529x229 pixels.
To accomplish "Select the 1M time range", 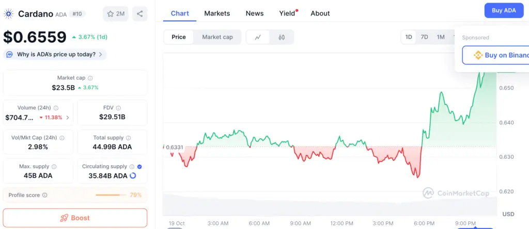I will [440, 37].
